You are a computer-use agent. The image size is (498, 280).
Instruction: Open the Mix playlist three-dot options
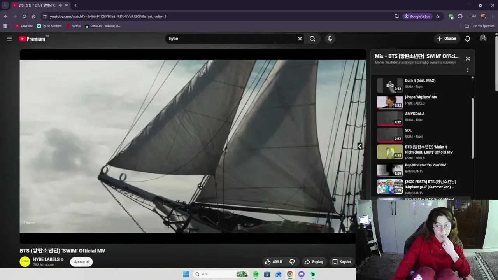[468, 70]
